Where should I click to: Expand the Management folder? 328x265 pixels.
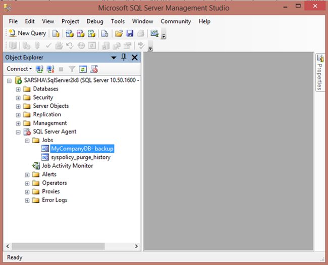tap(18, 123)
